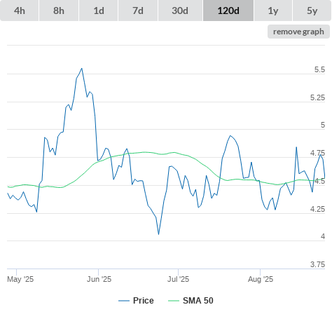The width and height of the screenshot is (332, 319).
Task: View the 5y price history tab
Action: click(x=312, y=11)
